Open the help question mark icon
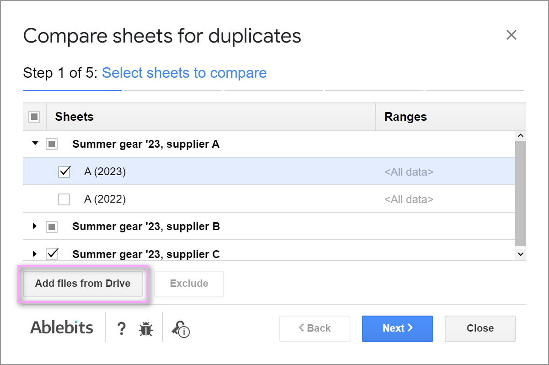 point(121,328)
